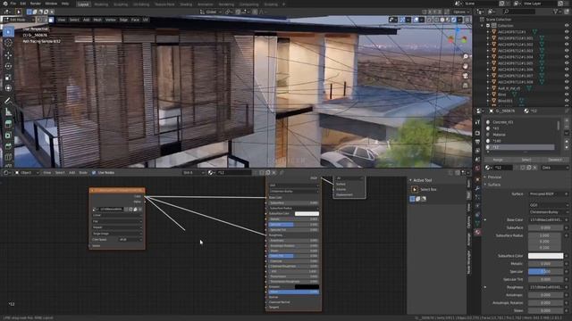The width and height of the screenshot is (572, 321).
Task: Click the viewport pan hand gizmo
Action: tap(466, 66)
